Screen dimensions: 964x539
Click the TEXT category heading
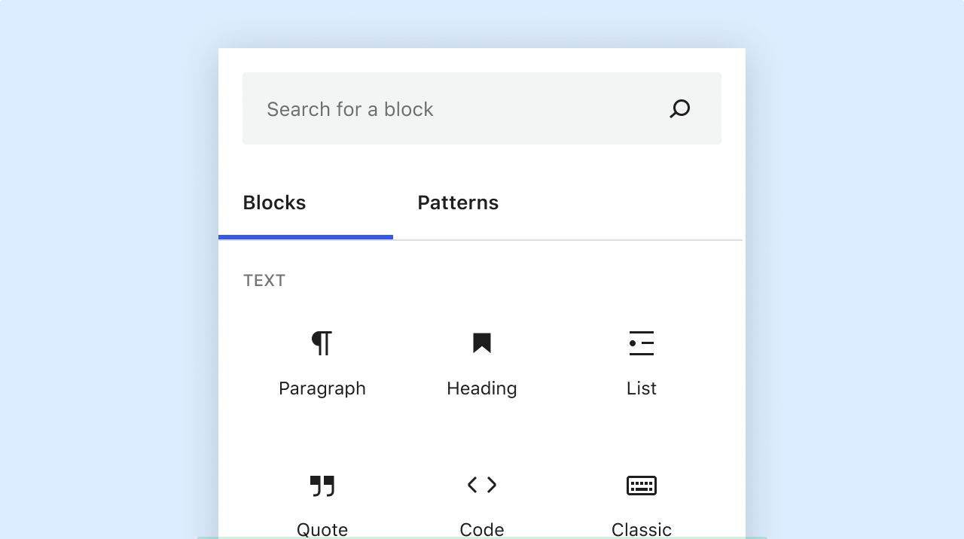(x=264, y=281)
